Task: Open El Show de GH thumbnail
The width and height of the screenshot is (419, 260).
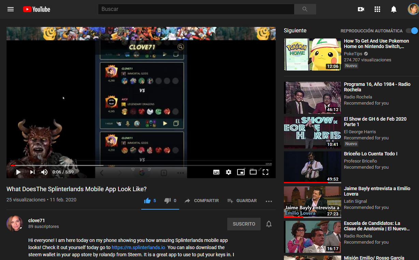Action: tap(313, 133)
